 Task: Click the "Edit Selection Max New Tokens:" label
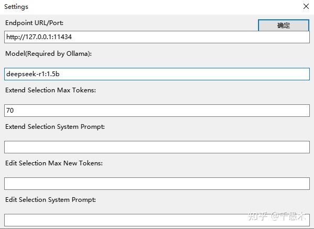54,163
